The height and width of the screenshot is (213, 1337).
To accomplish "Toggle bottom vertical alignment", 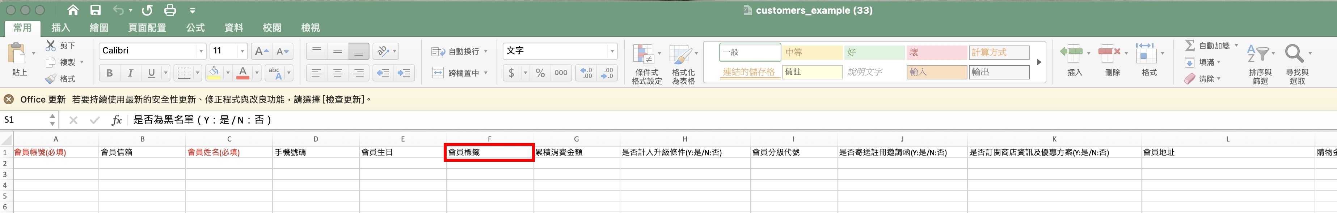I will [359, 51].
